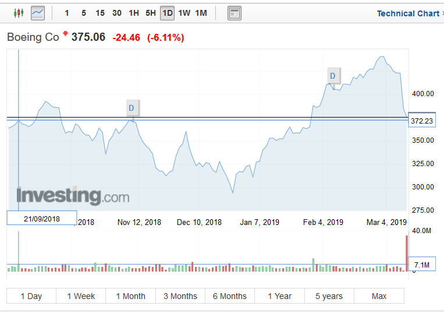Screen dimensions: 444x313
Task: Click the 375.06 last price value
Action: 88,37
